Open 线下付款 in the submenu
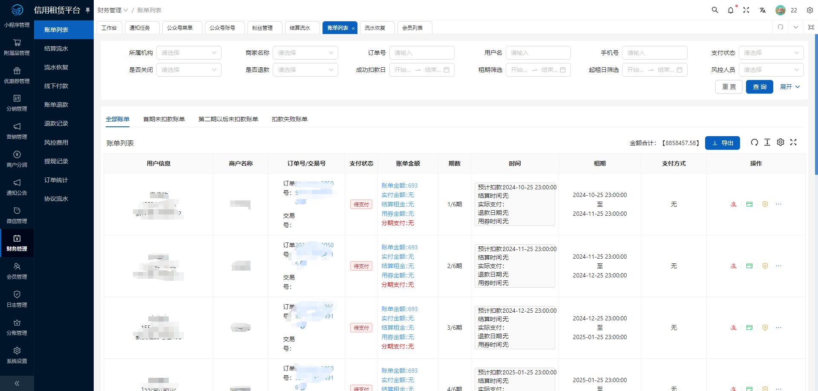Image resolution: width=818 pixels, height=391 pixels. coord(64,86)
